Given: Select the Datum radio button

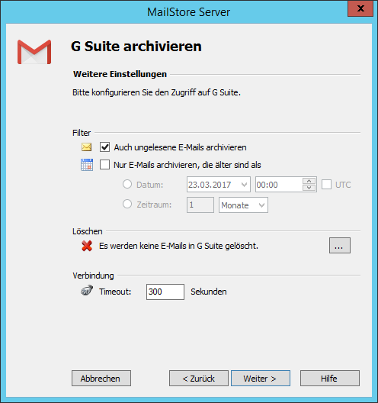Looking at the screenshot, I should (127, 184).
